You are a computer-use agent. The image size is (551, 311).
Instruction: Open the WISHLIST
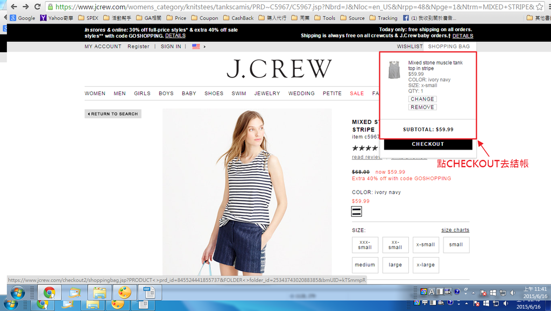(x=409, y=46)
